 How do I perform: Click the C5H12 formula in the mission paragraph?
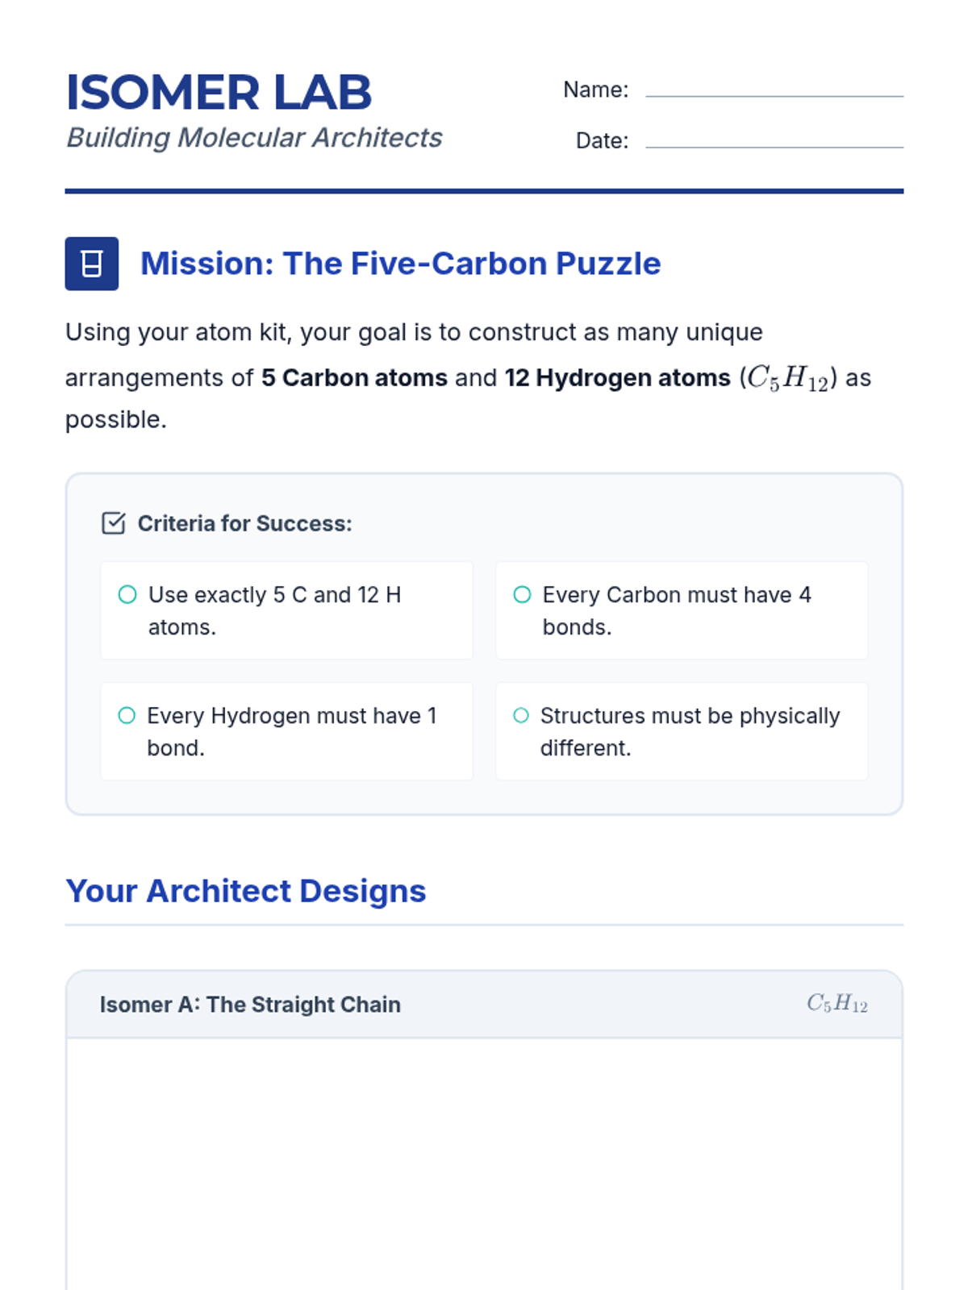click(x=788, y=378)
